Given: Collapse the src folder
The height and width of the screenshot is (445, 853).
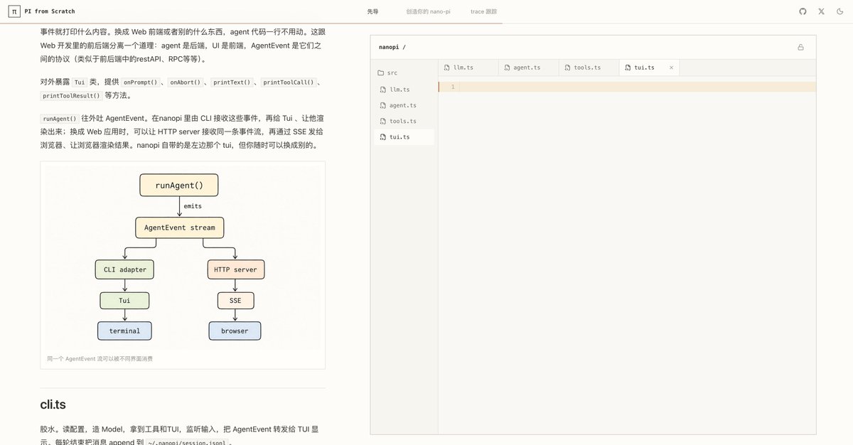Looking at the screenshot, I should coord(404,73).
